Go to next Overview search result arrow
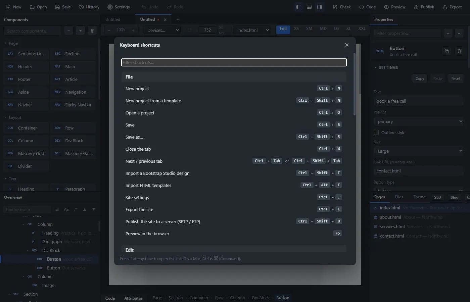This screenshot has height=302, width=470. click(x=94, y=209)
